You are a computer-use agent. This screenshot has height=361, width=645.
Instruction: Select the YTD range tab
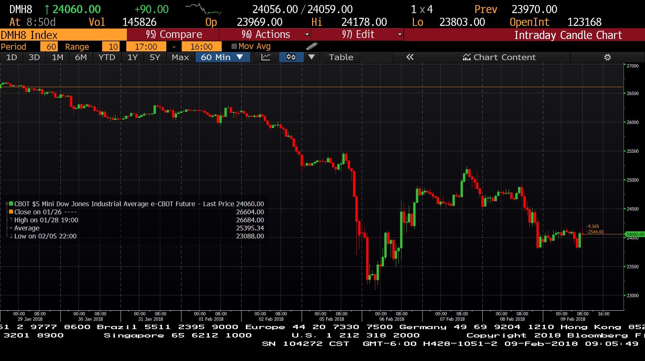pos(106,57)
